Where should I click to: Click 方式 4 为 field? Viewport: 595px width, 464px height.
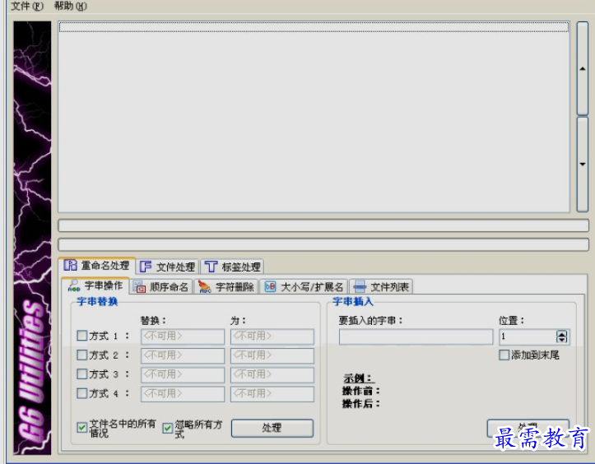tap(272, 394)
